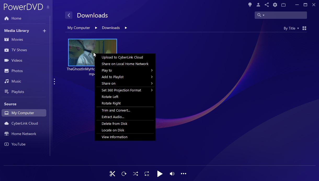Sign in with the user account icon
319x181 pixels.
pos(258,4)
